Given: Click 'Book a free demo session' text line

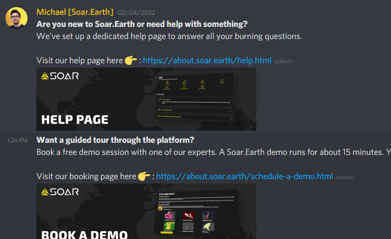Looking at the screenshot, I should pyautogui.click(x=214, y=152).
